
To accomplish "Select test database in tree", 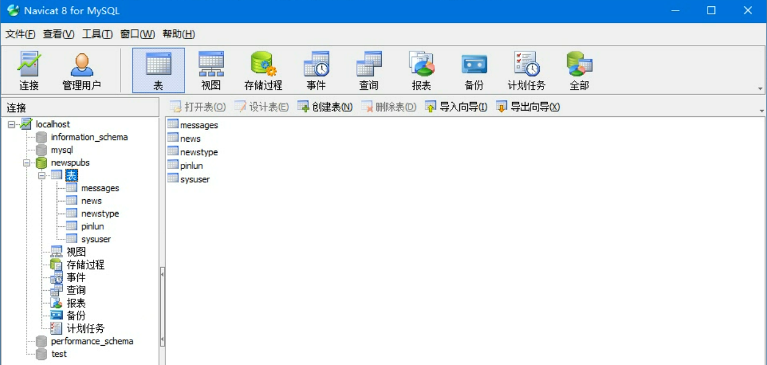I will coord(59,354).
